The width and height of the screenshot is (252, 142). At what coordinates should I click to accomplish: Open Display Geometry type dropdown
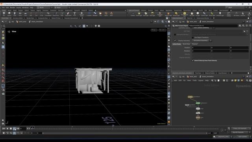click(x=202, y=41)
